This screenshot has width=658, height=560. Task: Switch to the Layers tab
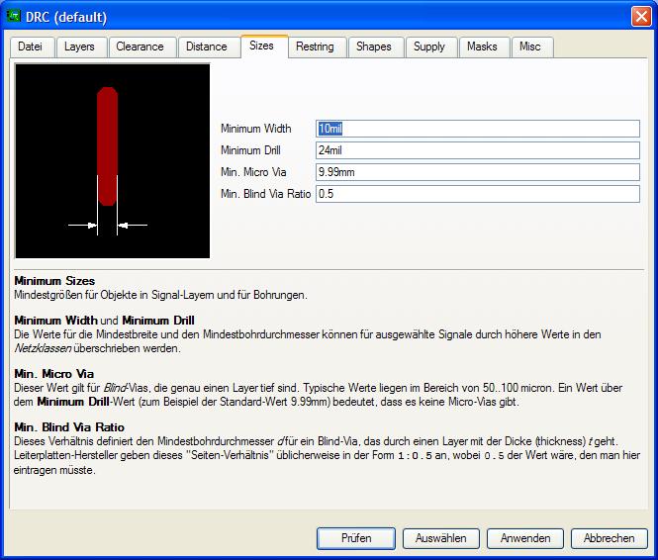(x=79, y=47)
